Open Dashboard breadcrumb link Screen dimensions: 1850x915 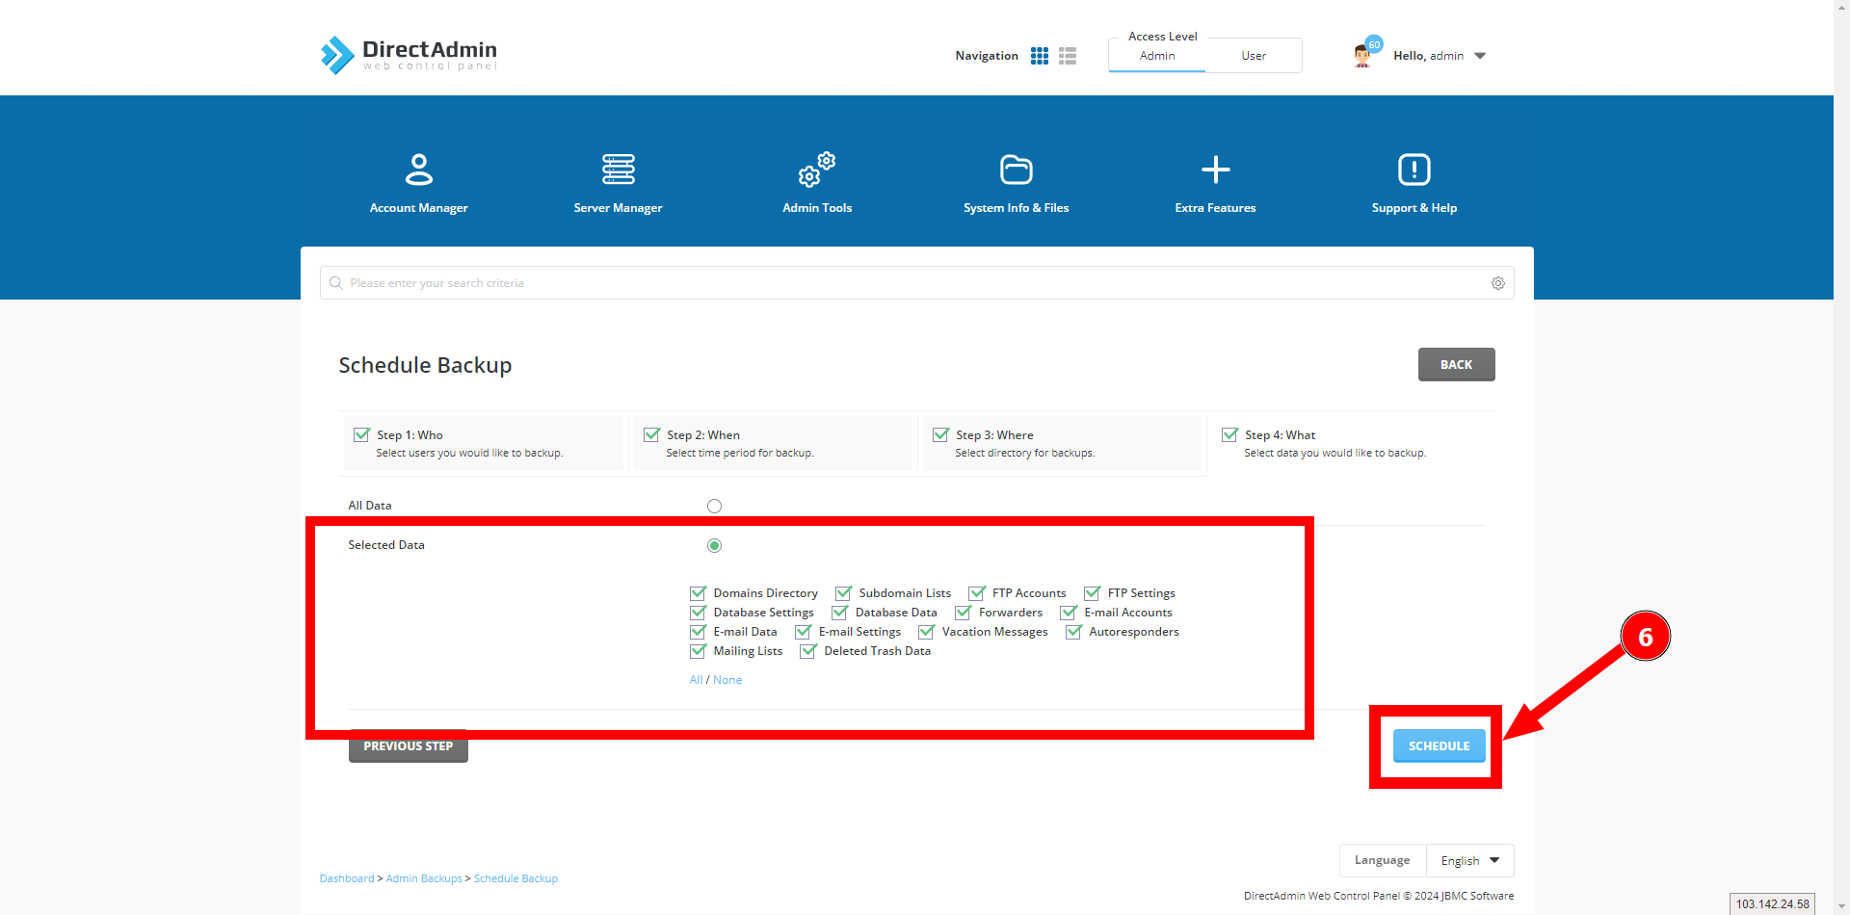click(x=347, y=878)
